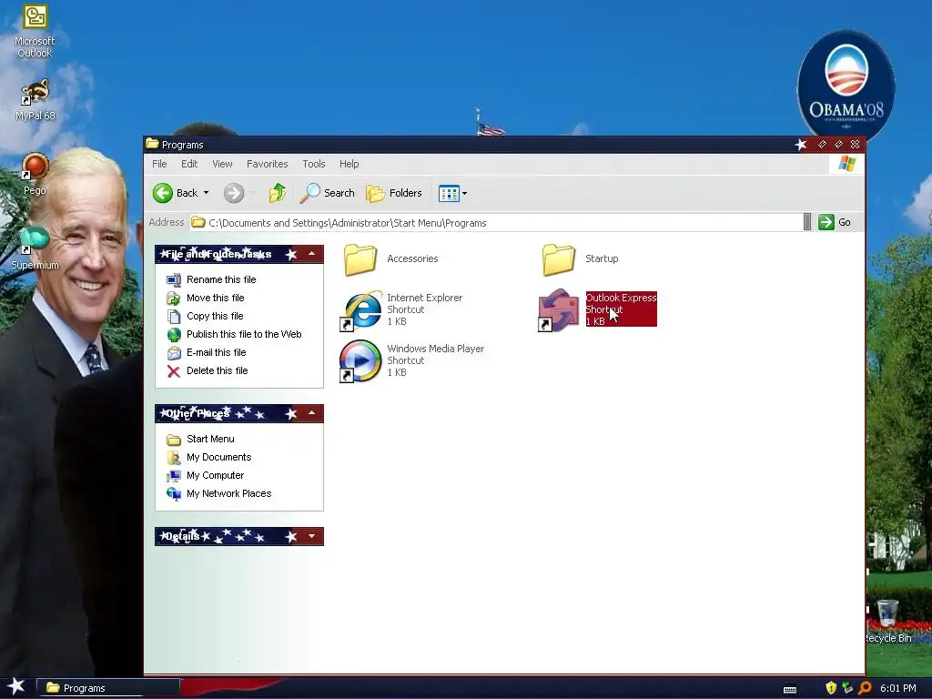Go to My Documents in Other Places
This screenshot has height=699, width=932.
tap(218, 457)
